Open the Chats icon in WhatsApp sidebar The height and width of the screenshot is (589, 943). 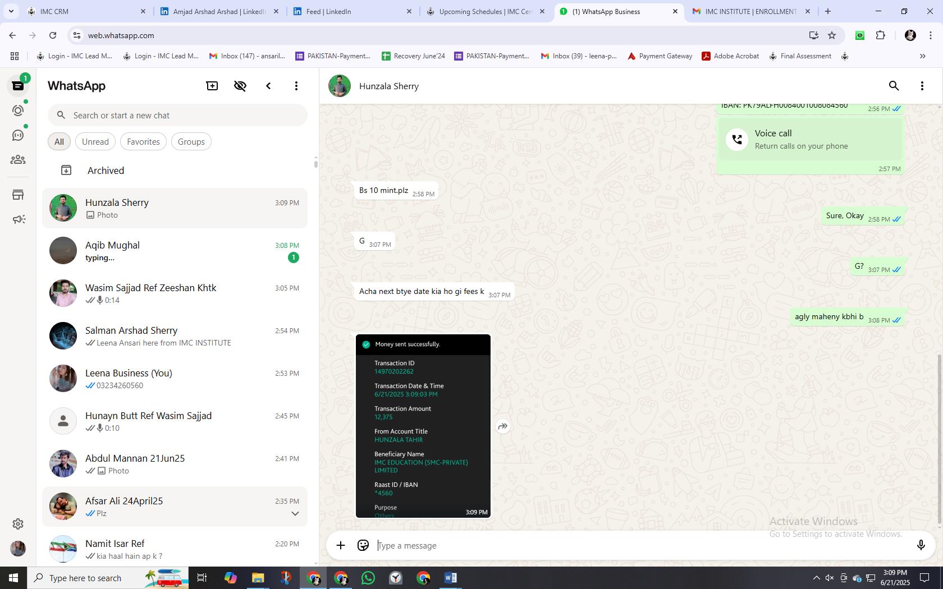[18, 86]
